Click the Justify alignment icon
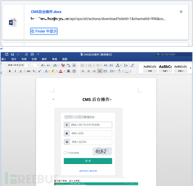 (x=100, y=71)
